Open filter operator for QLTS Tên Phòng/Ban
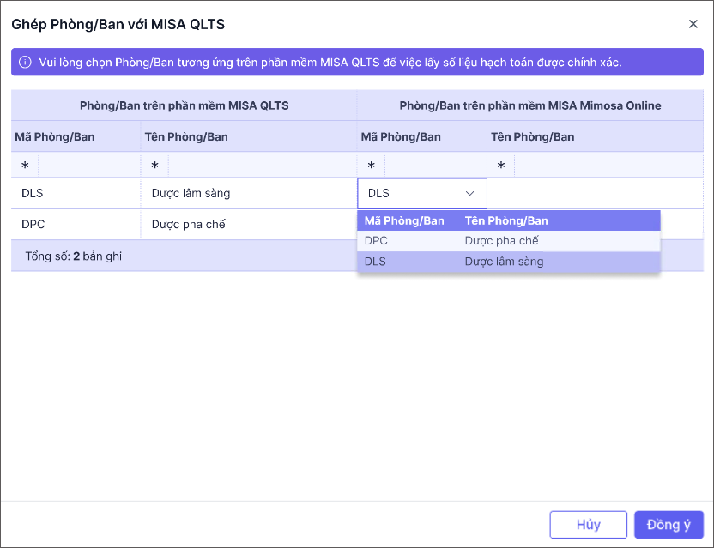714x548 pixels. coord(154,166)
